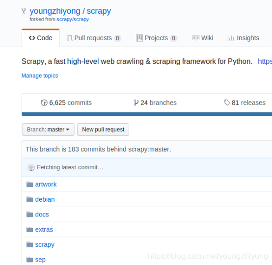Viewport: 272px width, 265px height.
Task: Open the sep folder
Action: pos(40,260)
